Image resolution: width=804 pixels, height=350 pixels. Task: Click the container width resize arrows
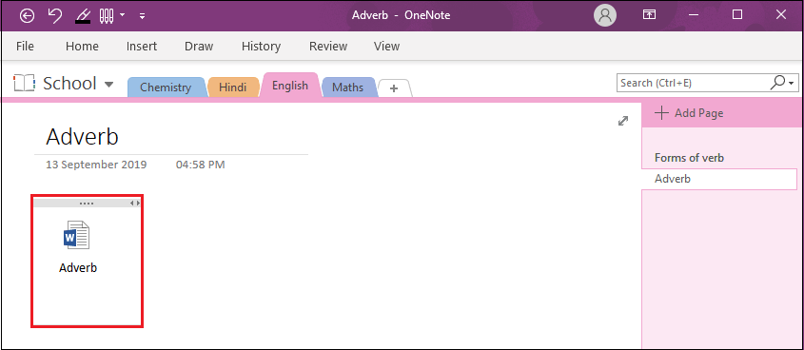click(x=134, y=204)
